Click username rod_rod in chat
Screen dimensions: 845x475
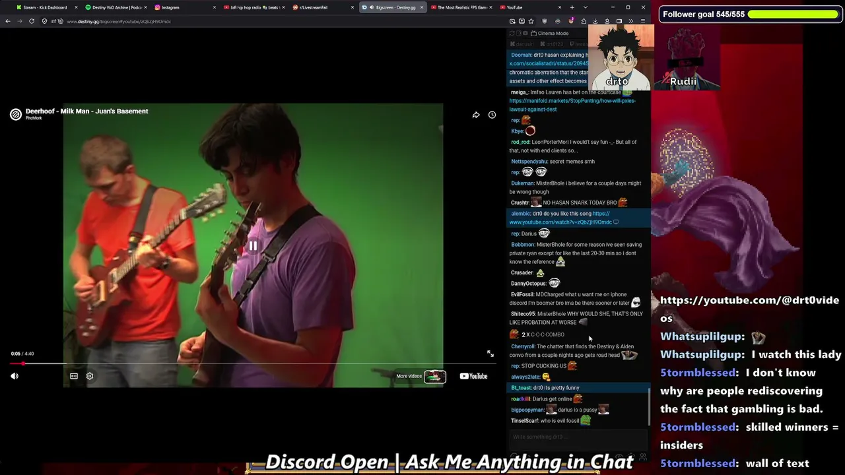click(520, 142)
